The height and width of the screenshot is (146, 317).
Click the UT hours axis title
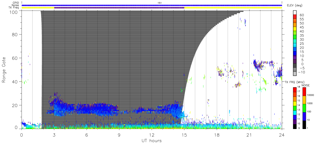151,141
